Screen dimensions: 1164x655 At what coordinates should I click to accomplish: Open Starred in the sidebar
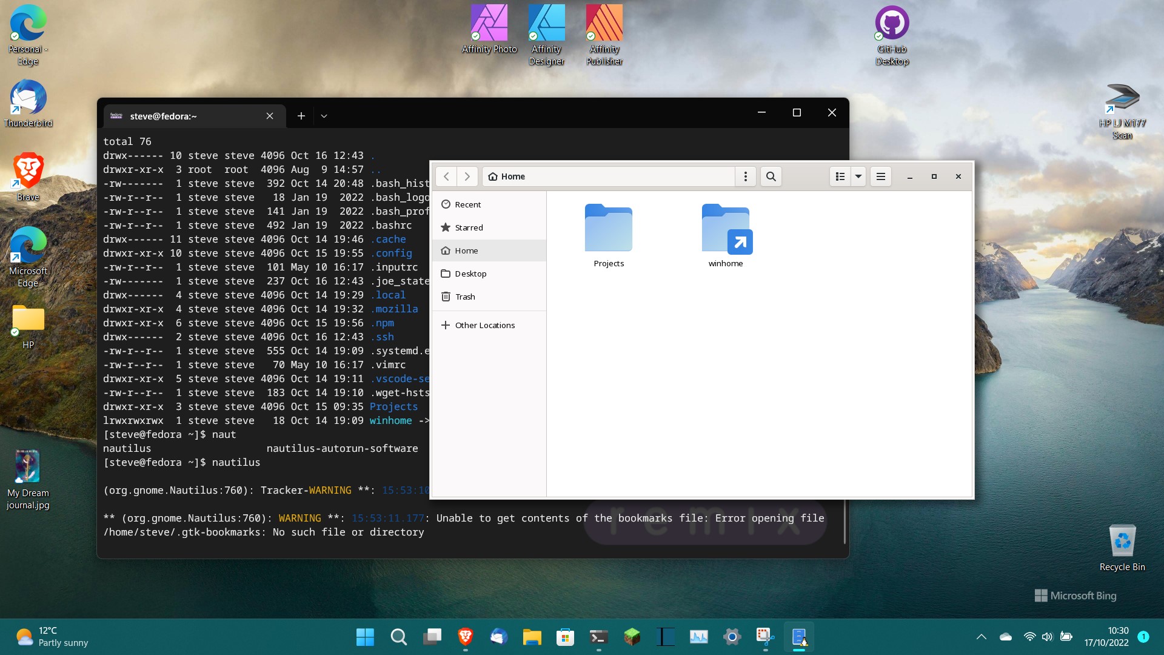(469, 227)
